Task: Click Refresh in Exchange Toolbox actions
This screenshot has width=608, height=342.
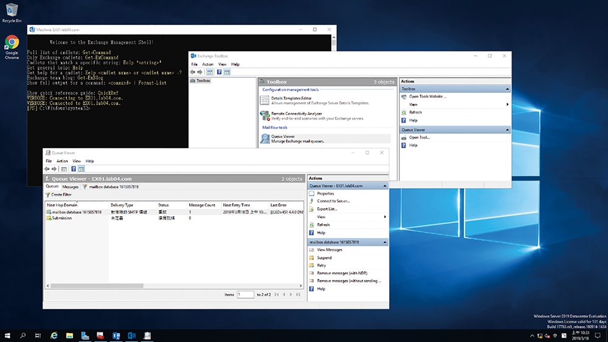Action: click(x=415, y=112)
